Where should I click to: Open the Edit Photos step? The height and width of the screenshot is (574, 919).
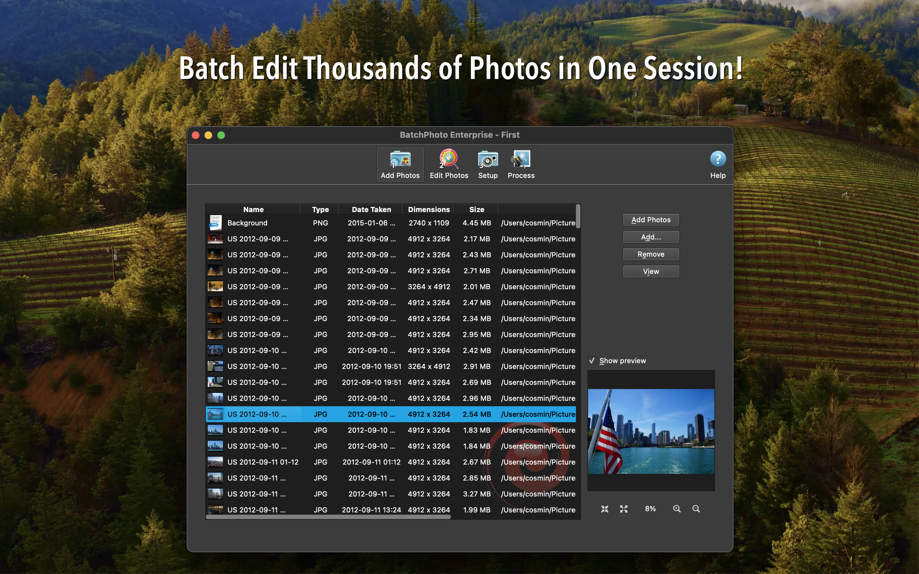click(x=448, y=164)
